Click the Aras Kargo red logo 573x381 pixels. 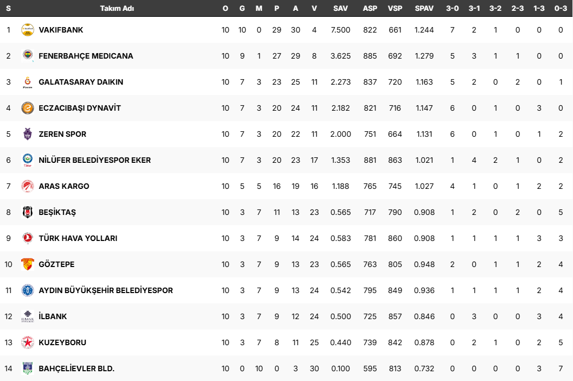pyautogui.click(x=28, y=186)
